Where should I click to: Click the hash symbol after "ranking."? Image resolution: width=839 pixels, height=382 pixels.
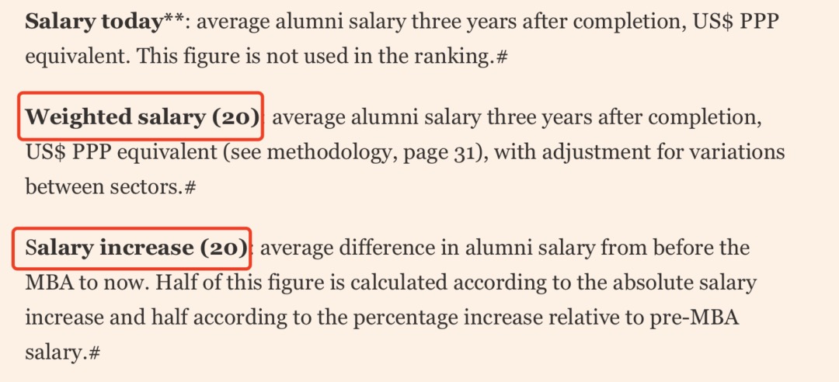(501, 57)
